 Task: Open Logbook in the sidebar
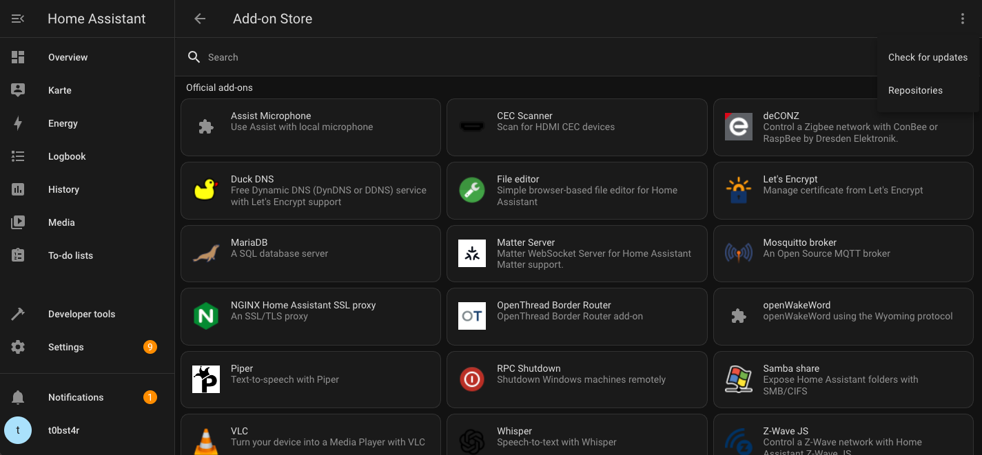tap(87, 156)
